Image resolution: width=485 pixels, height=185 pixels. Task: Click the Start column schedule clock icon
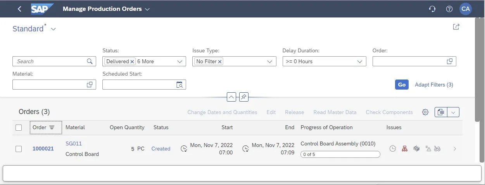pyautogui.click(x=184, y=149)
